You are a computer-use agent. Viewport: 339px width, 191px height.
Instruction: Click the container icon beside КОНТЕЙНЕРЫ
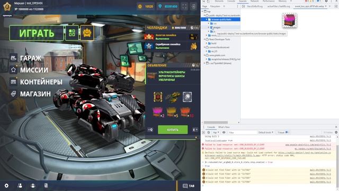pyautogui.click(x=13, y=82)
